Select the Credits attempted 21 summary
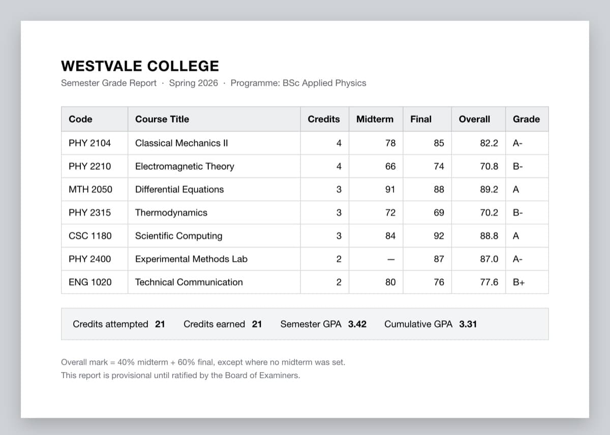The width and height of the screenshot is (610, 435). (119, 324)
